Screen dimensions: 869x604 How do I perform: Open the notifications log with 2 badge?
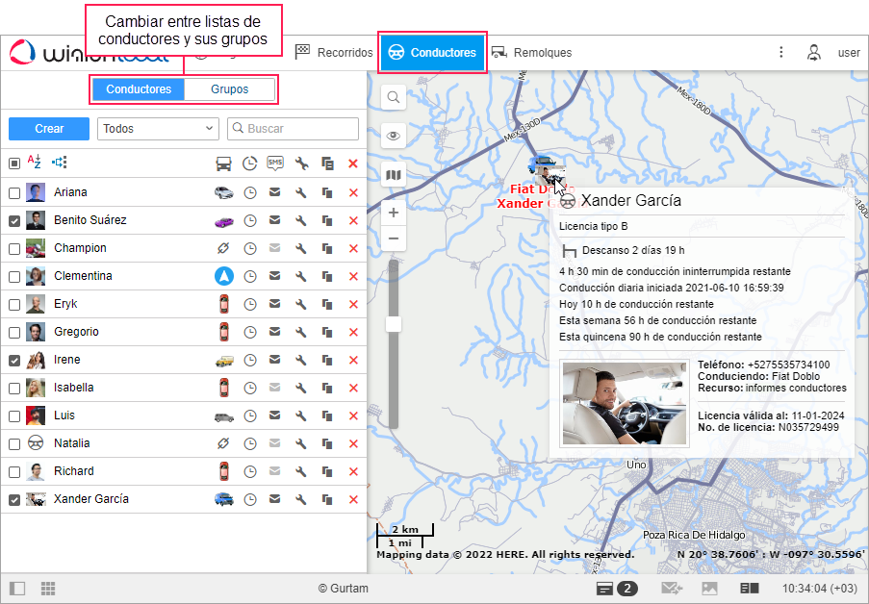pyautogui.click(x=617, y=589)
